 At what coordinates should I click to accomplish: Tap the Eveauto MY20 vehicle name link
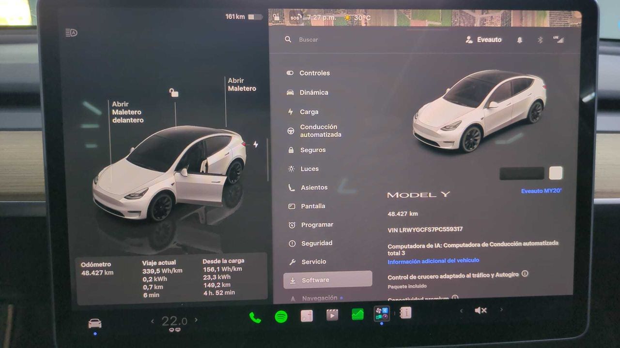pos(541,191)
